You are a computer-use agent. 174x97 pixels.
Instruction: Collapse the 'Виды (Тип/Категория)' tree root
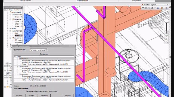pos(5,10)
